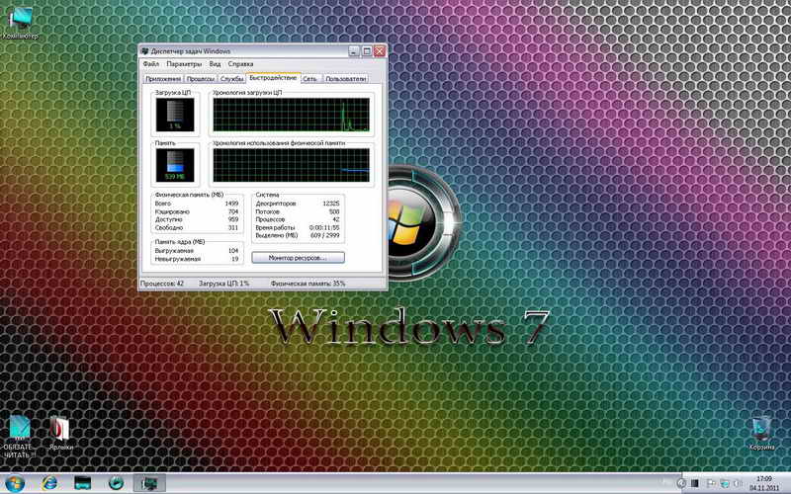Click status bar text Загрузка ЦП: 1%
The image size is (791, 494).
224,284
